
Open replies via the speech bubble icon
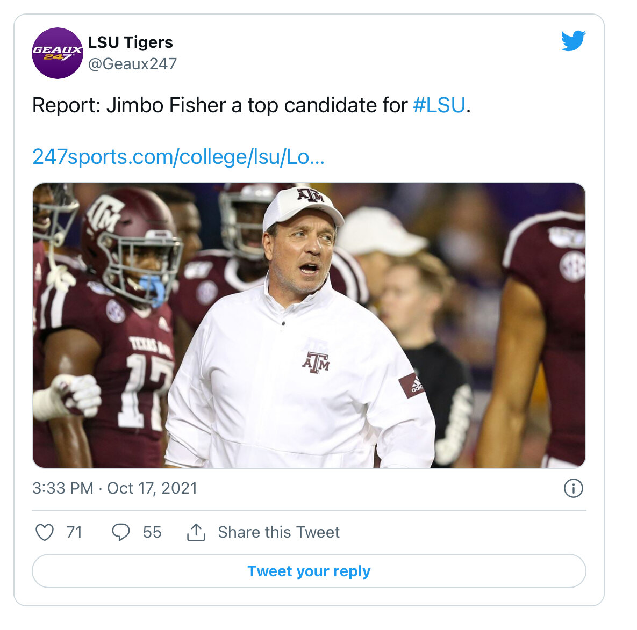pyautogui.click(x=120, y=532)
